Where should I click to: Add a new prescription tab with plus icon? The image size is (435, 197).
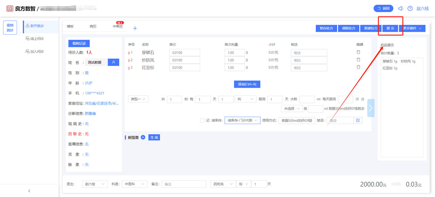(135, 28)
